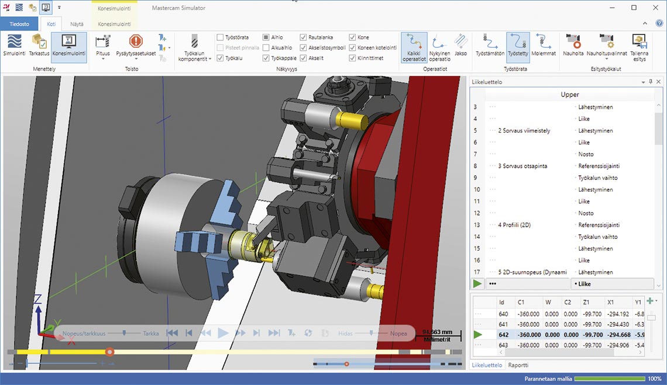Enable the Työstörata checkbox

pyautogui.click(x=221, y=37)
